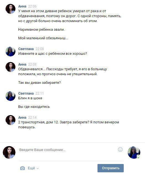Click Анна's avatar beside 22:06 message
Image resolution: width=145 pixels, height=177 pixels.
[10, 9]
